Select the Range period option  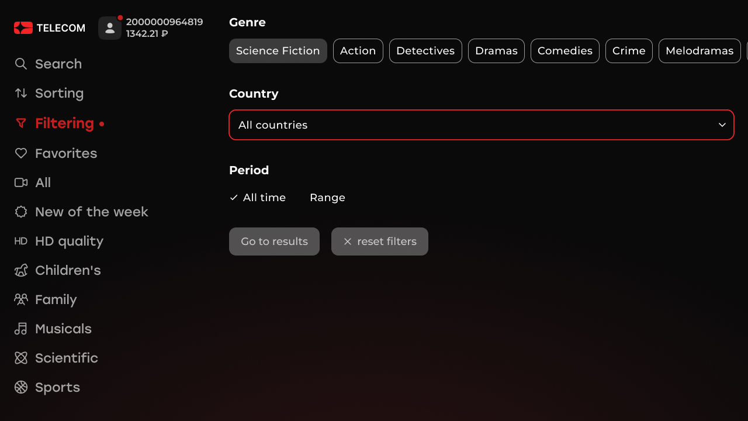coord(327,198)
